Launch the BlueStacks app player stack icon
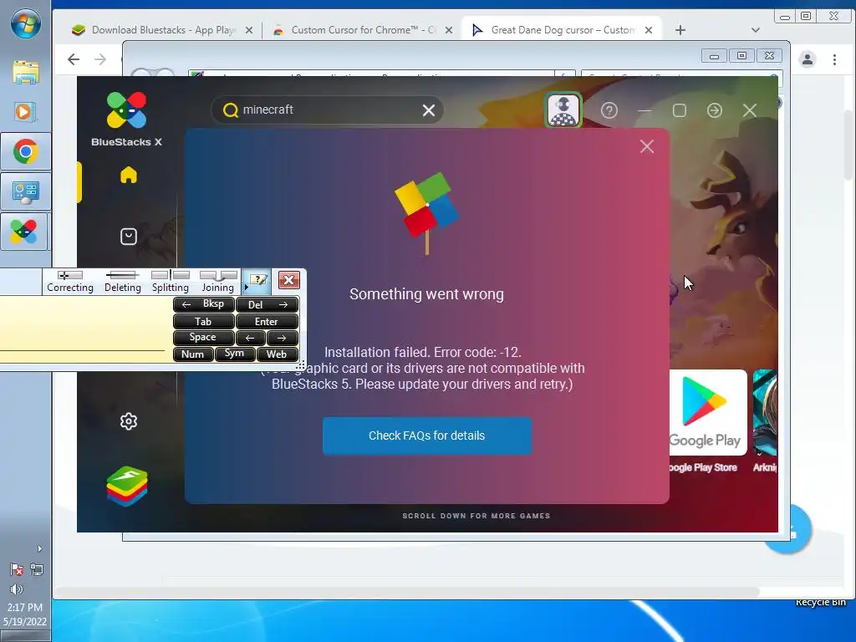 click(x=127, y=487)
